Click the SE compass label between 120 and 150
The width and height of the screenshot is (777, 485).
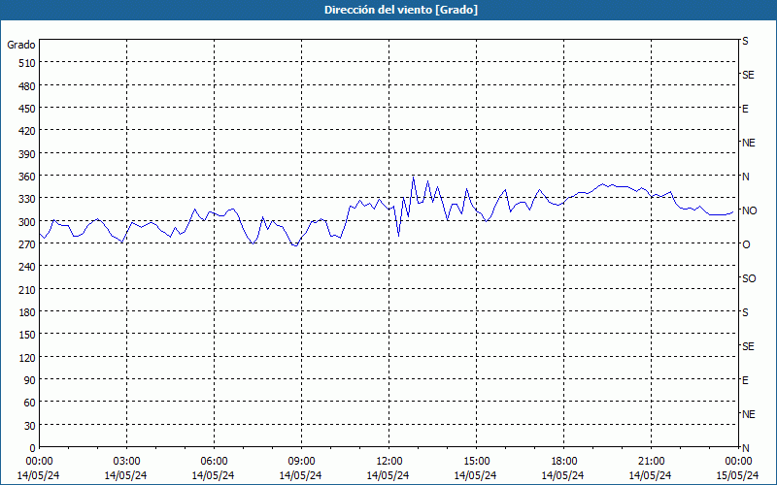(x=748, y=346)
